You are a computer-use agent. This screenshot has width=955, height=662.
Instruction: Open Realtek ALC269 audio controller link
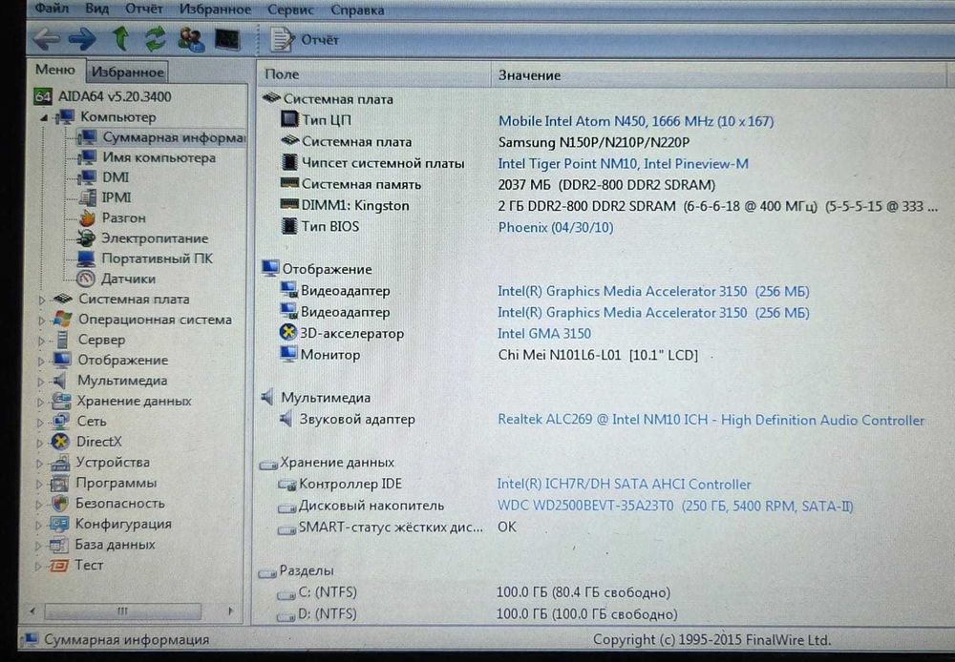tap(711, 420)
